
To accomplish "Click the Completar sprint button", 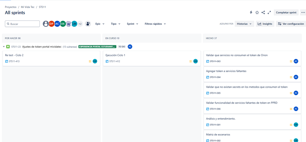I will point(286,13).
